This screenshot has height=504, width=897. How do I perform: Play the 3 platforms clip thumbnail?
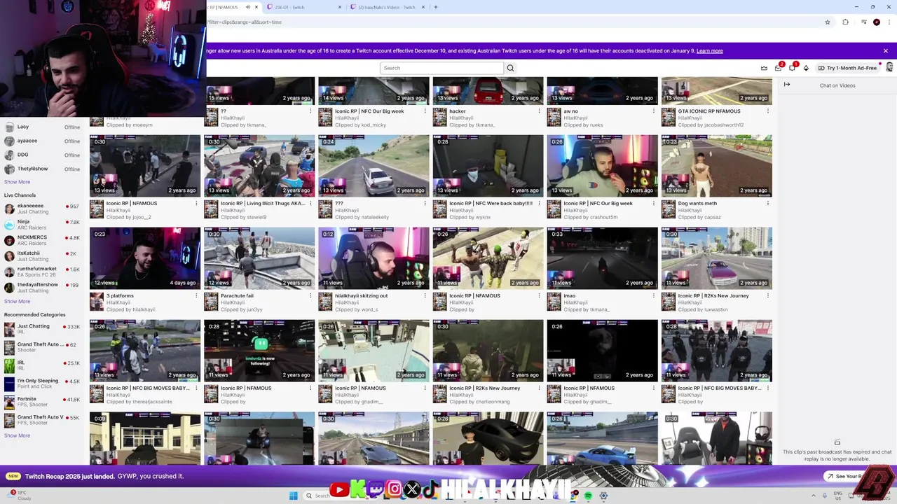click(145, 258)
